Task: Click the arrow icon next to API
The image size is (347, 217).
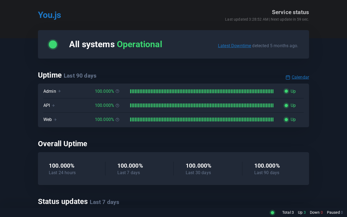Action: (53, 106)
